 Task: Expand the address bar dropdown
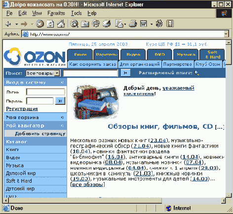pyautogui.click(x=226, y=34)
